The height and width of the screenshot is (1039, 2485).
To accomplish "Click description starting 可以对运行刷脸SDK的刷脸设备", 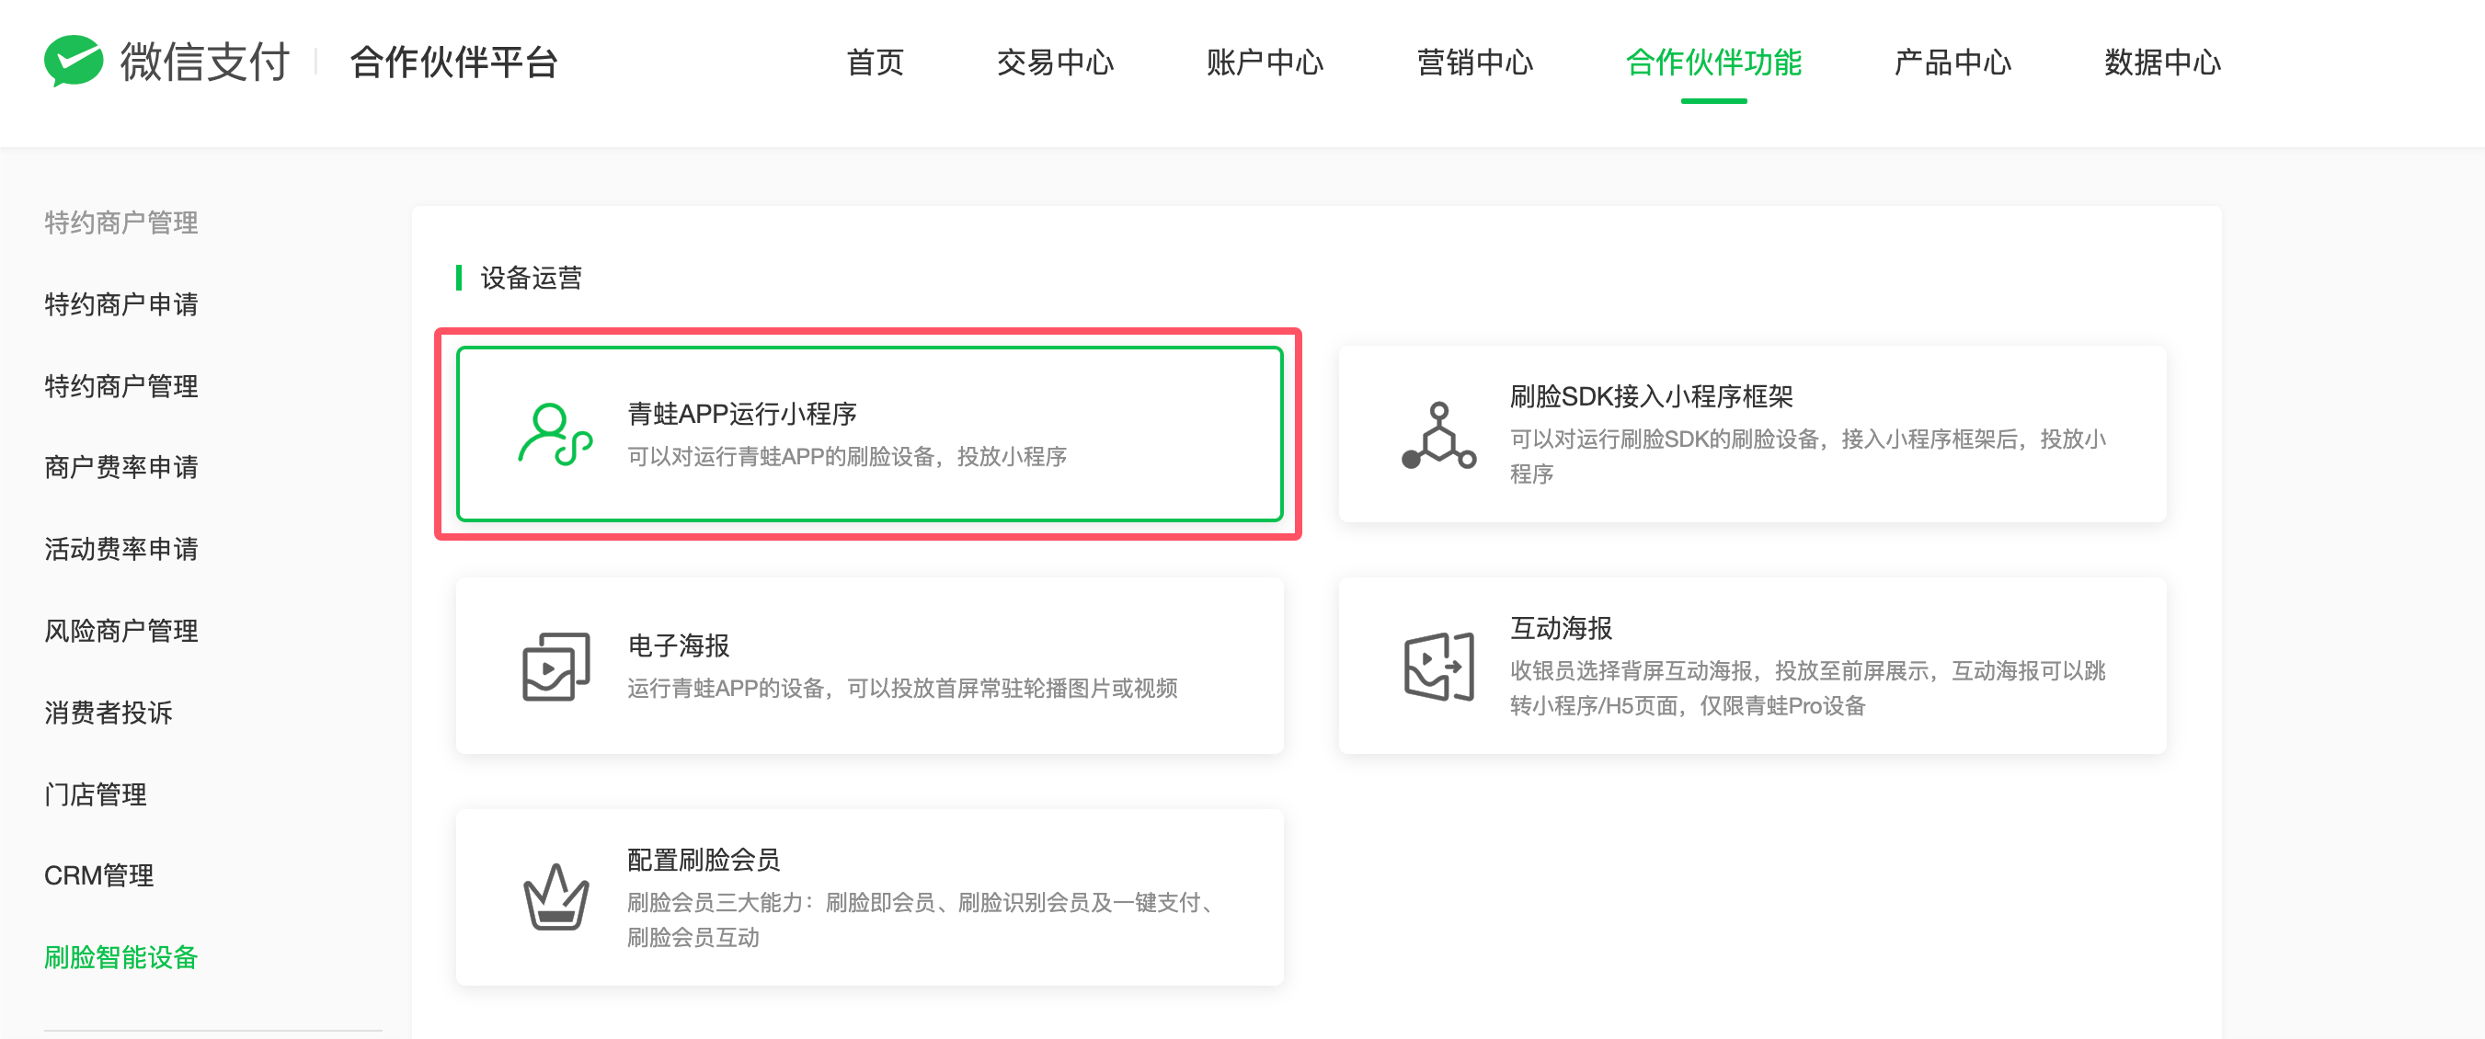I will (x=1808, y=456).
